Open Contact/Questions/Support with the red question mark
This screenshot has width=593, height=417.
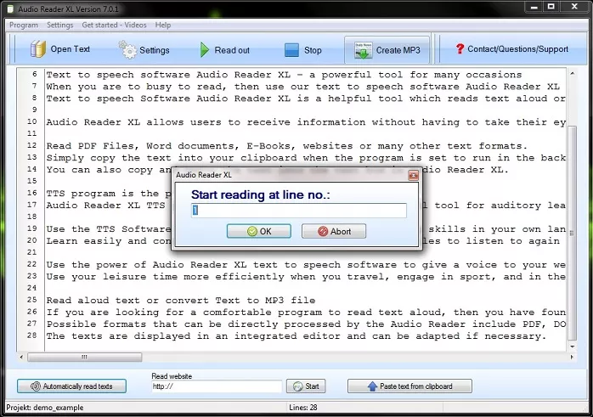tap(460, 49)
